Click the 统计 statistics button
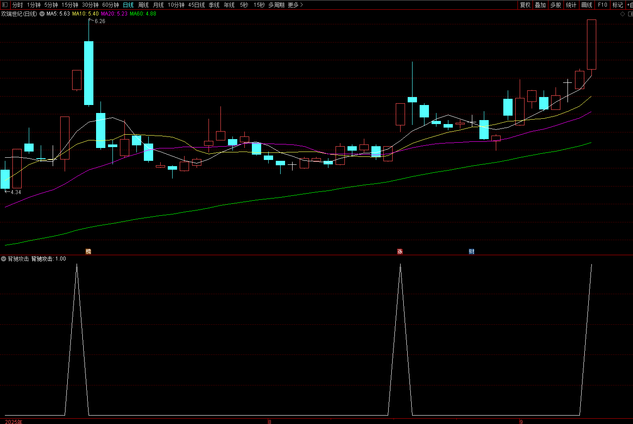This screenshot has height=424, width=633. [x=571, y=5]
